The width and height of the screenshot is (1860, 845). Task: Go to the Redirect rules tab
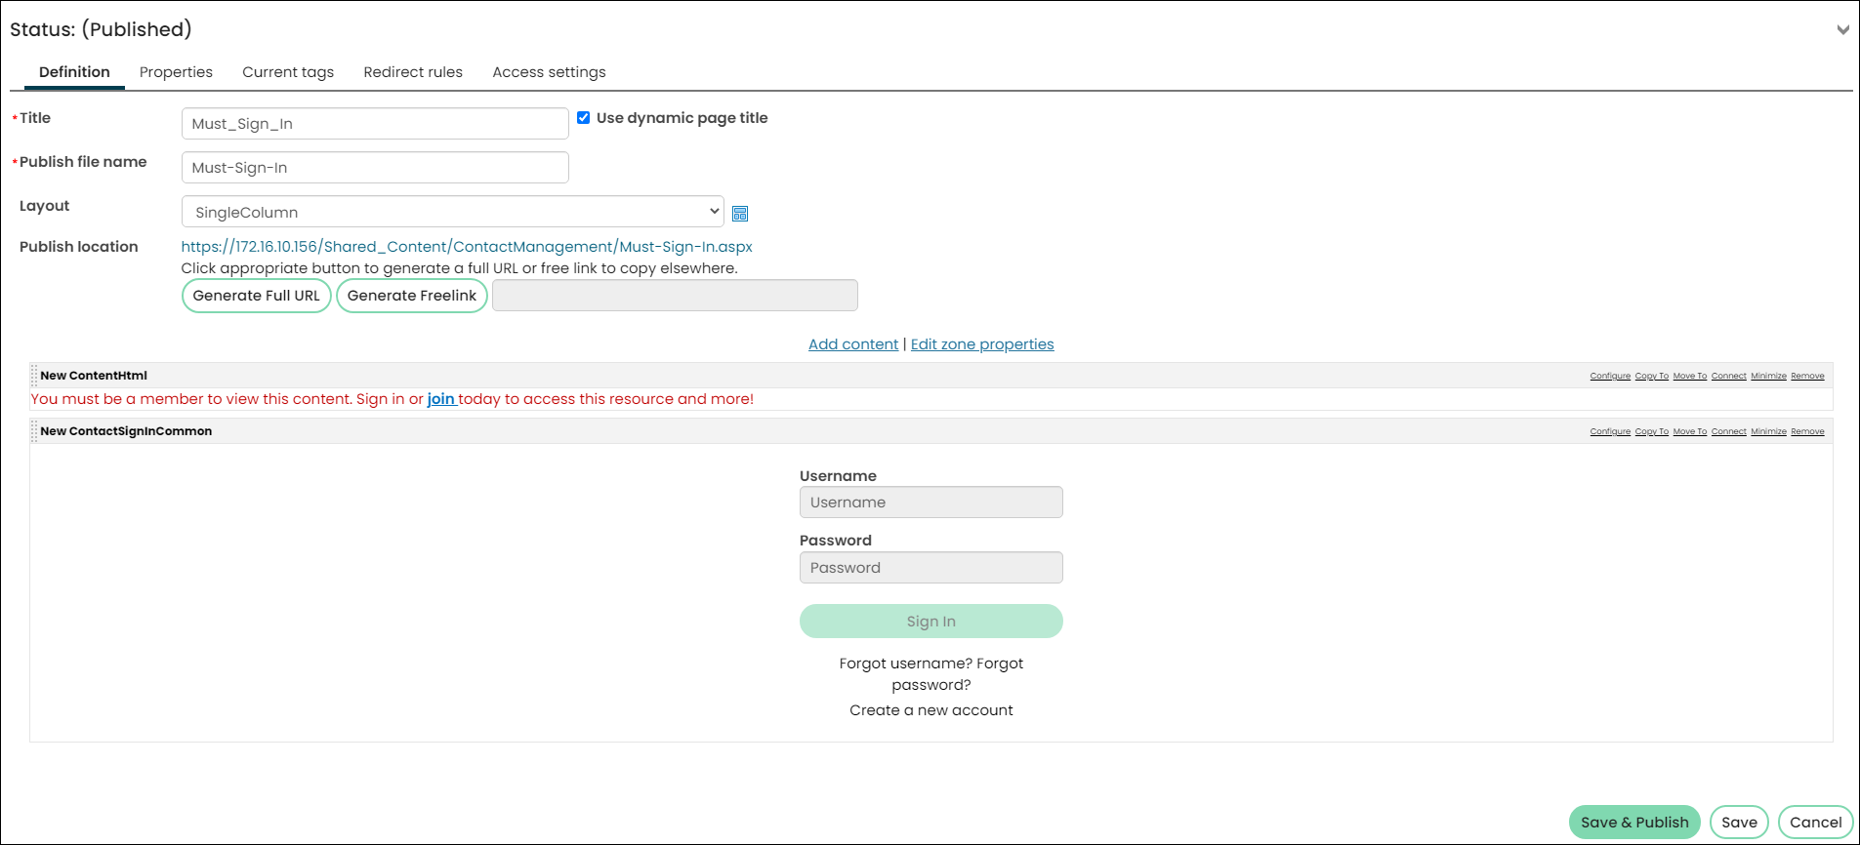pyautogui.click(x=413, y=72)
